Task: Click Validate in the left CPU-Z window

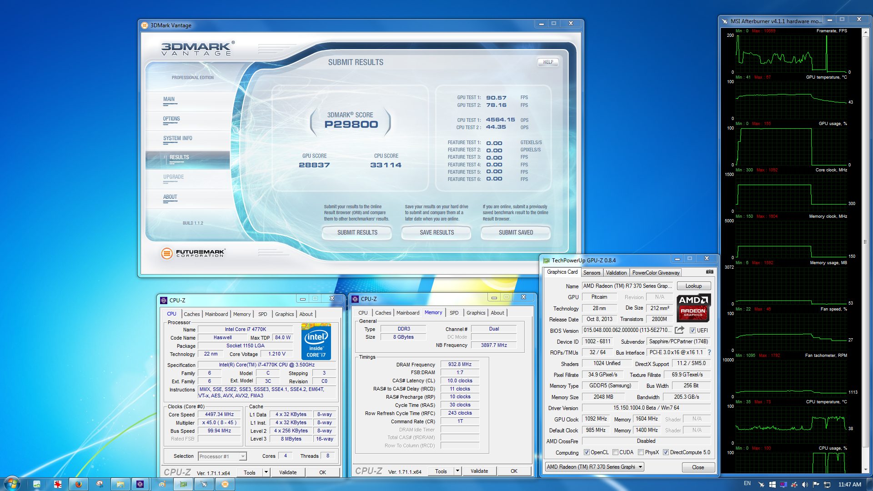Action: [287, 472]
